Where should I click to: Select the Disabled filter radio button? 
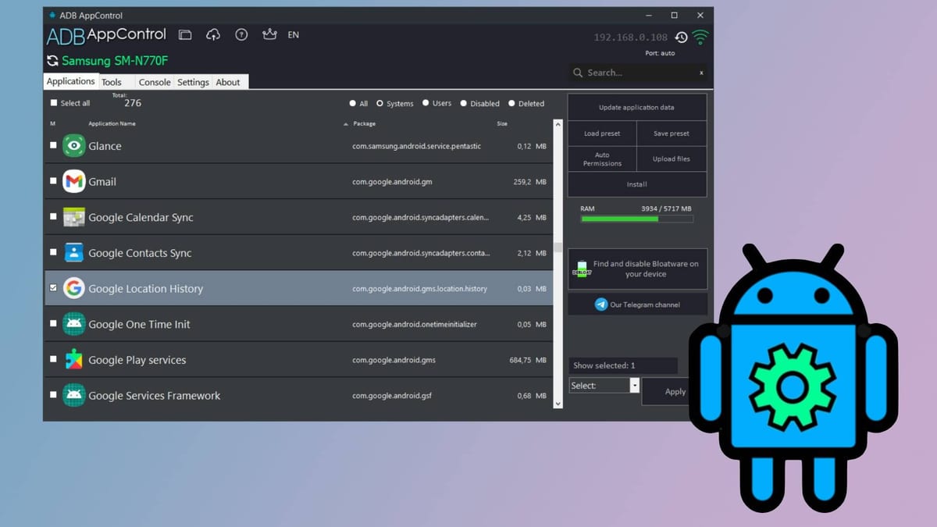pyautogui.click(x=464, y=103)
